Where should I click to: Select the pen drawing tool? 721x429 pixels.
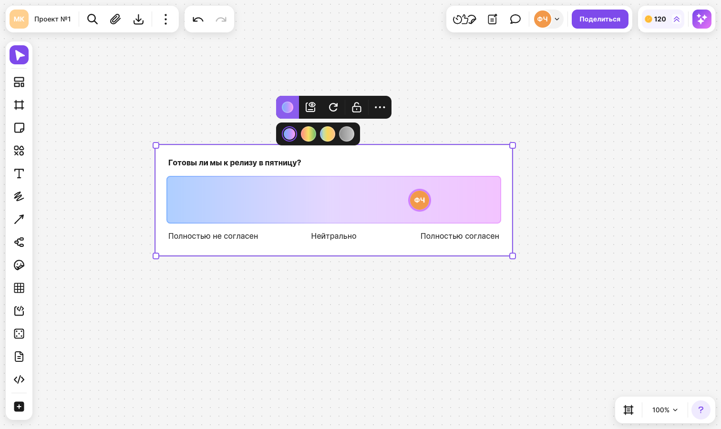click(19, 196)
